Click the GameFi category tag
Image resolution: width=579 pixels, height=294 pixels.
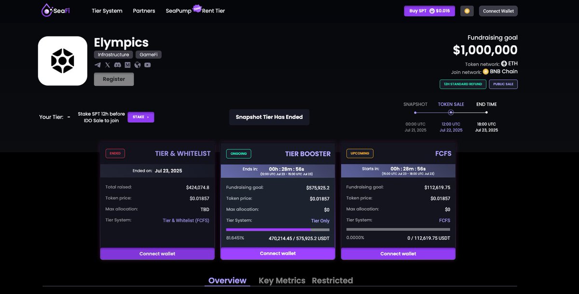(148, 55)
